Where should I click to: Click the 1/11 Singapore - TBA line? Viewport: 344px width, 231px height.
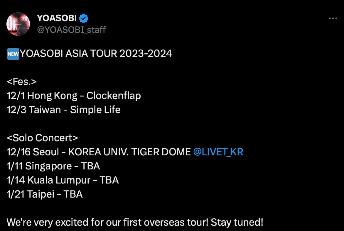53,166
